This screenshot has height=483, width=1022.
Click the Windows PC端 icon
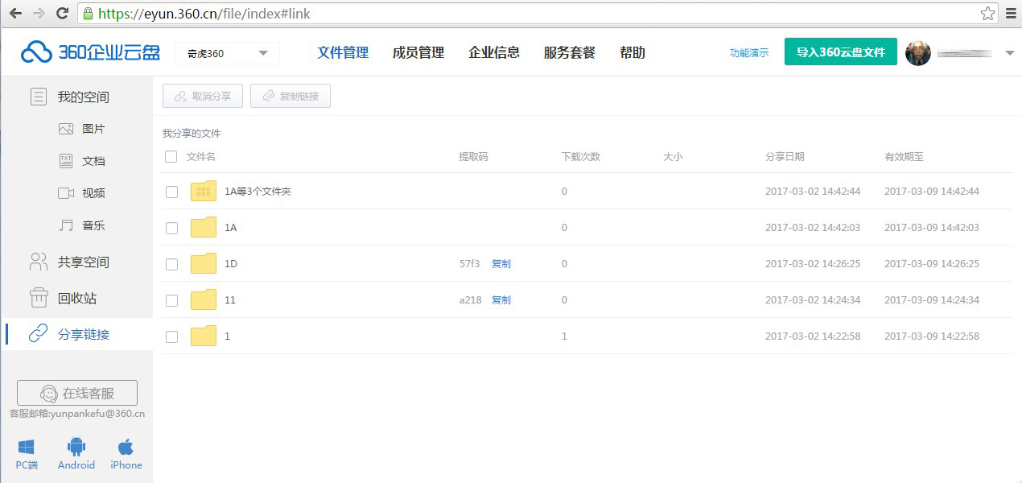pos(27,447)
